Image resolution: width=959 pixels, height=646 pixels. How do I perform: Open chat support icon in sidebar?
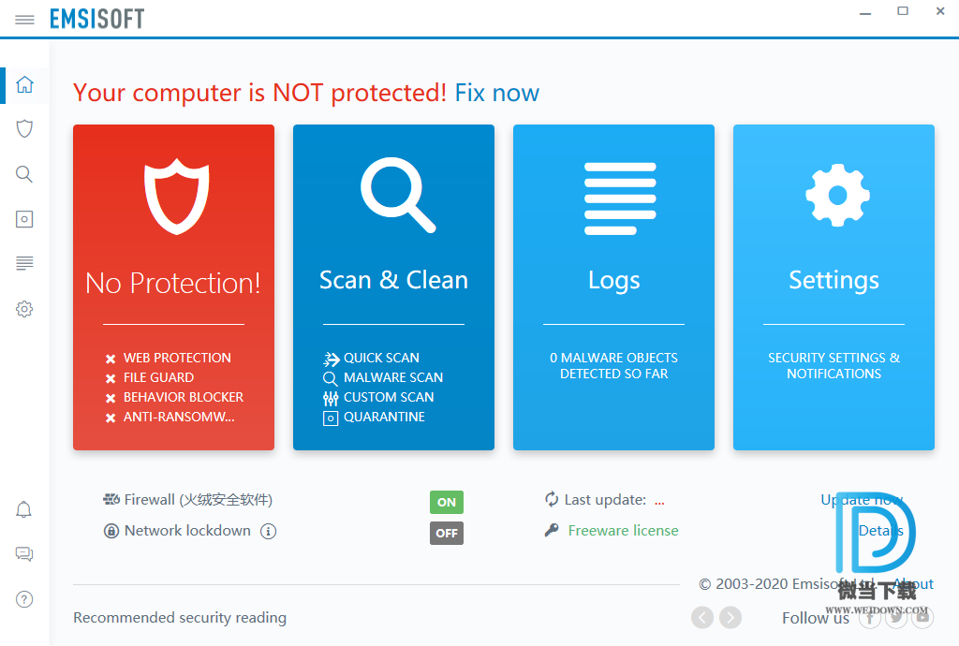pyautogui.click(x=23, y=554)
